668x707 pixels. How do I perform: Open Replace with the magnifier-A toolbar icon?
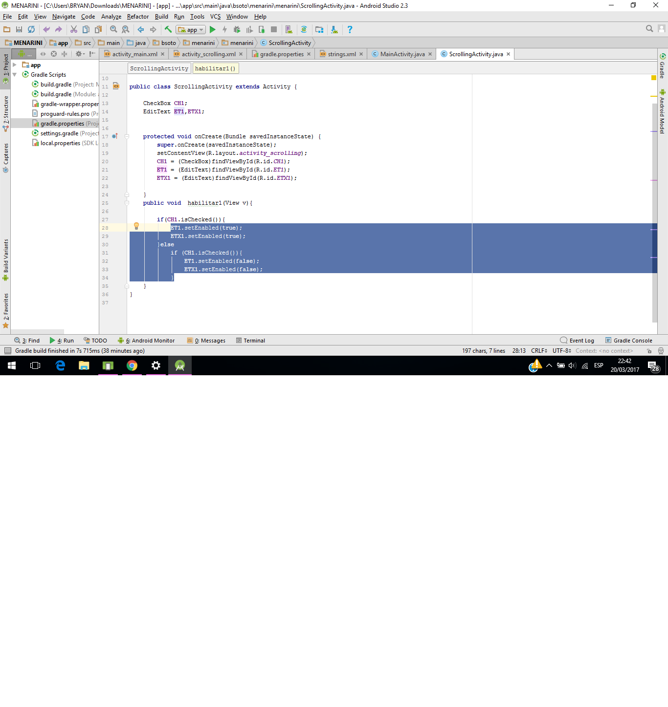click(126, 30)
